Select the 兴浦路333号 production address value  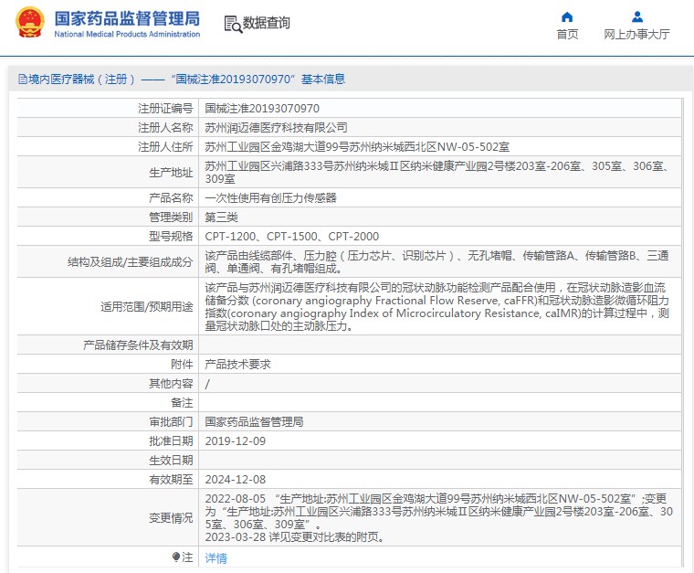438,172
